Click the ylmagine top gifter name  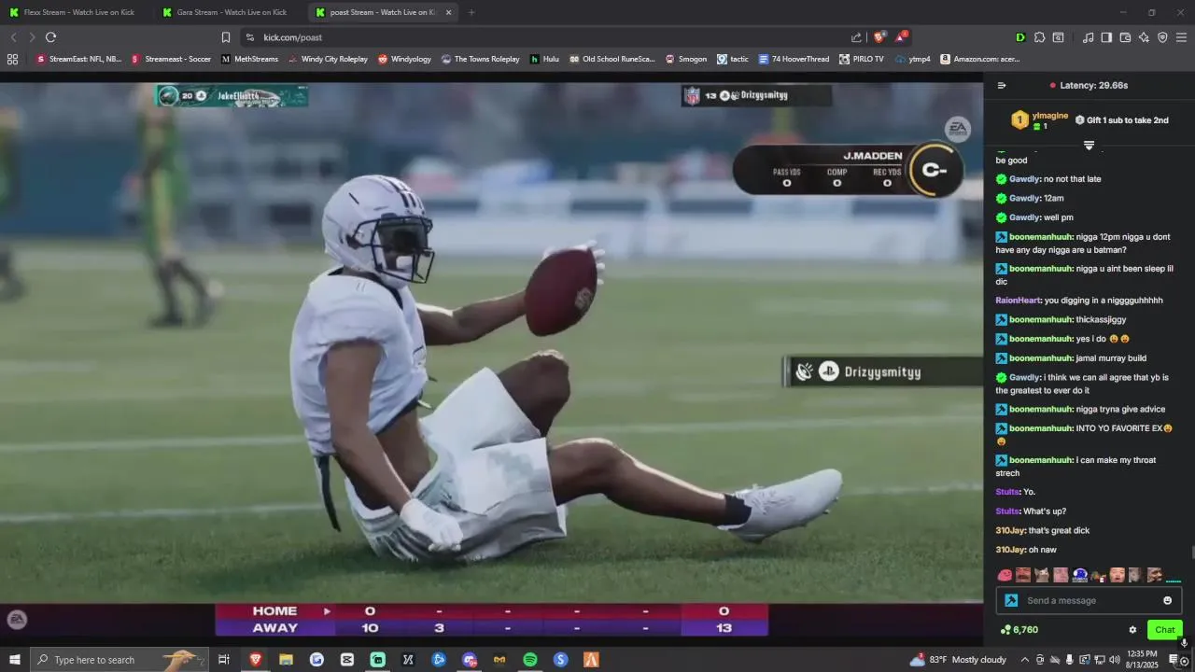[1050, 116]
